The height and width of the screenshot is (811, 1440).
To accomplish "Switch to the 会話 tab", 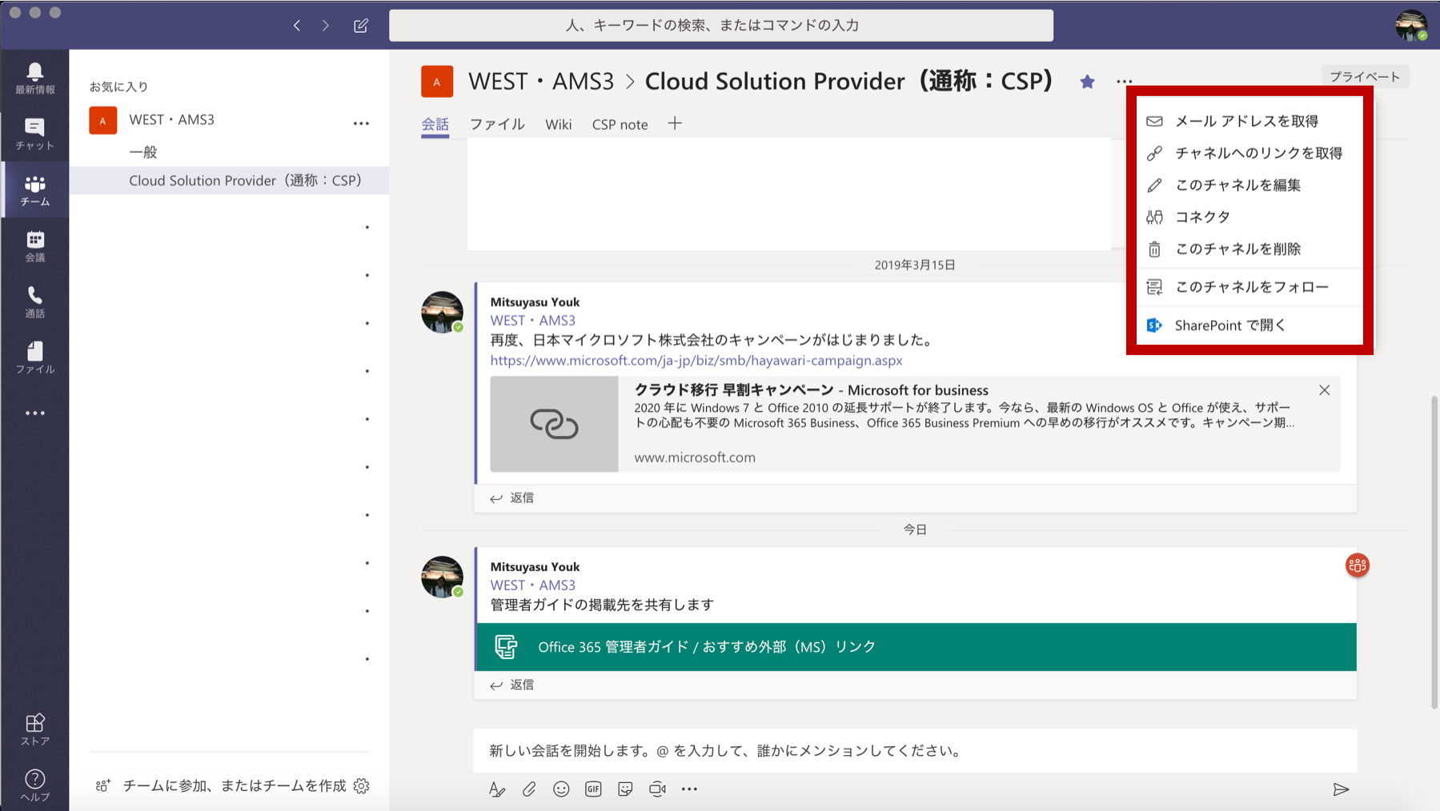I will pyautogui.click(x=435, y=124).
